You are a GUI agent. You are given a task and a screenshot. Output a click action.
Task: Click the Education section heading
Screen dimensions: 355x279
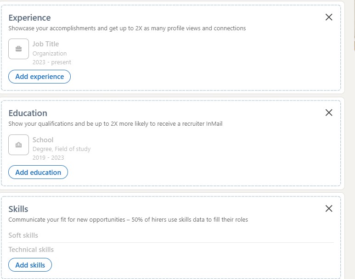pyautogui.click(x=28, y=113)
